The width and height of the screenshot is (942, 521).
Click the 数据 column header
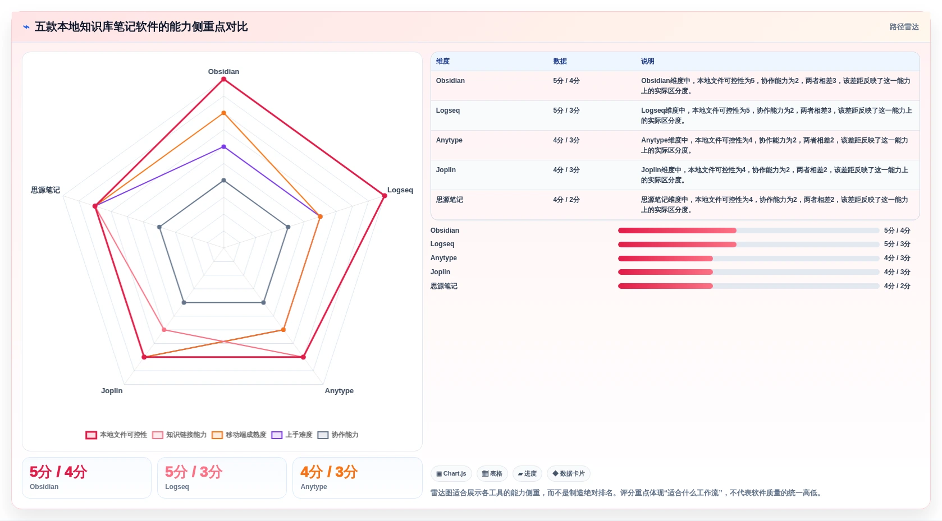coord(560,61)
